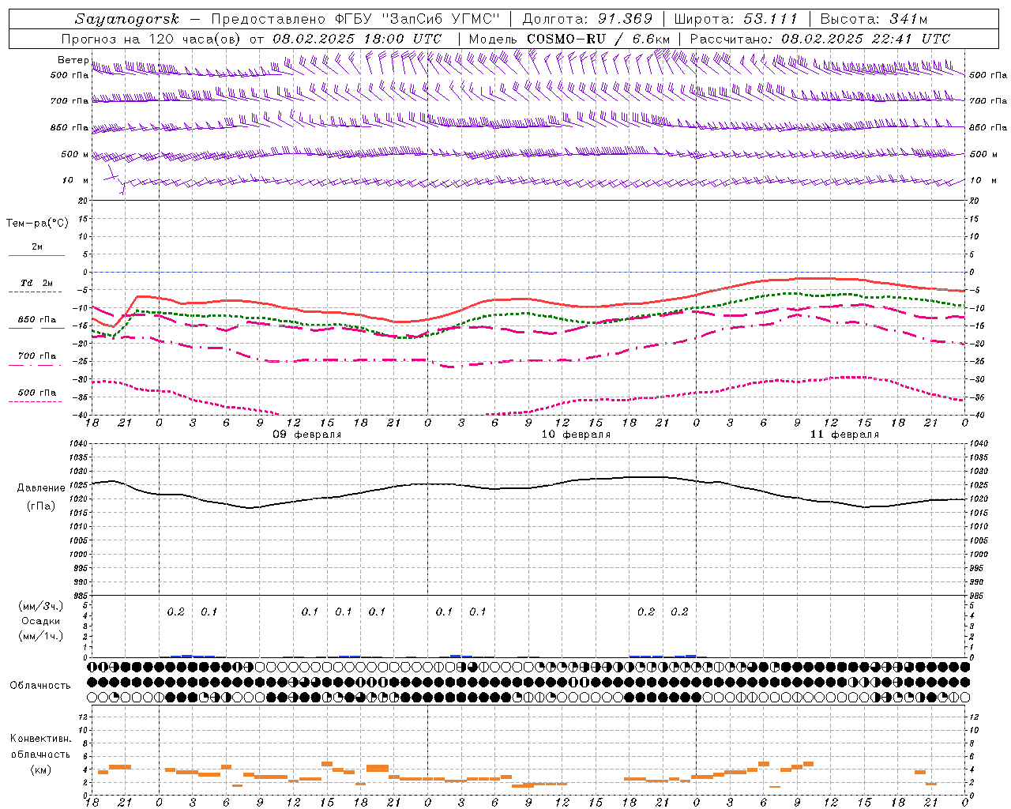Click the Конвективн. panel label
The width and height of the screenshot is (1011, 809).
click(40, 739)
